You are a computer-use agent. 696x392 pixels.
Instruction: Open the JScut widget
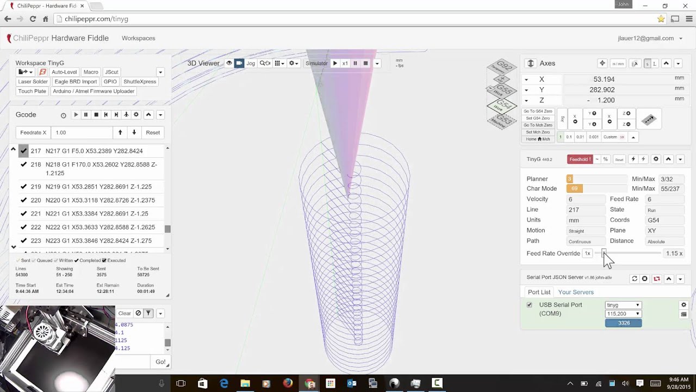coord(111,72)
